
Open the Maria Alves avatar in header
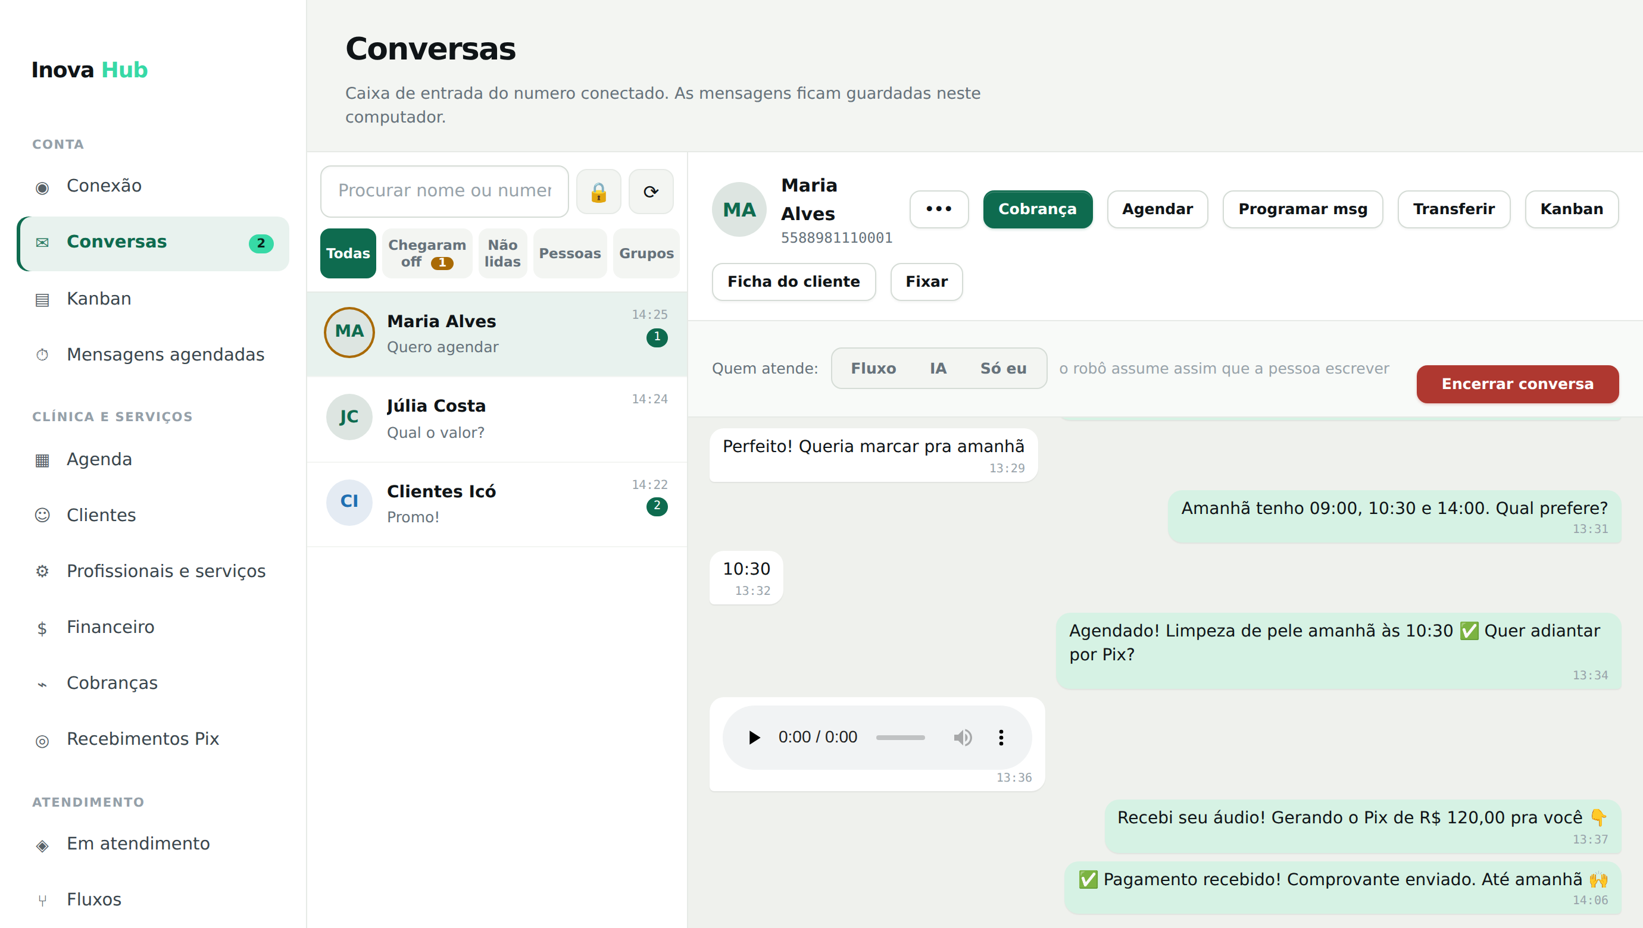tap(739, 209)
